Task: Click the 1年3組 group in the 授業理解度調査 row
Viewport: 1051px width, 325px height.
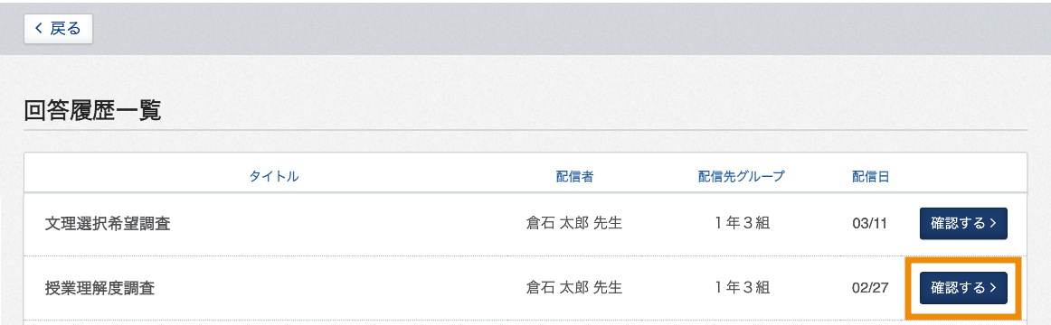Action: 742,288
